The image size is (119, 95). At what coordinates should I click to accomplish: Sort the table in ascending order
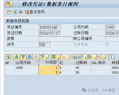(x=17, y=57)
